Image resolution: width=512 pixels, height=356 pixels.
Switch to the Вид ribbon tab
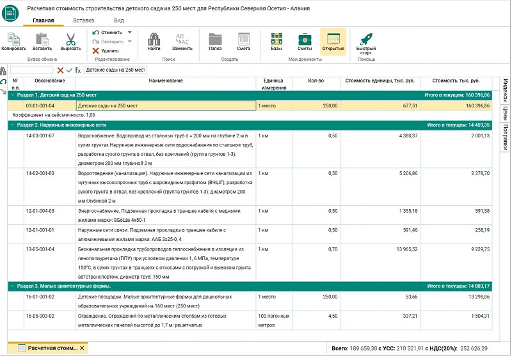coord(118,20)
